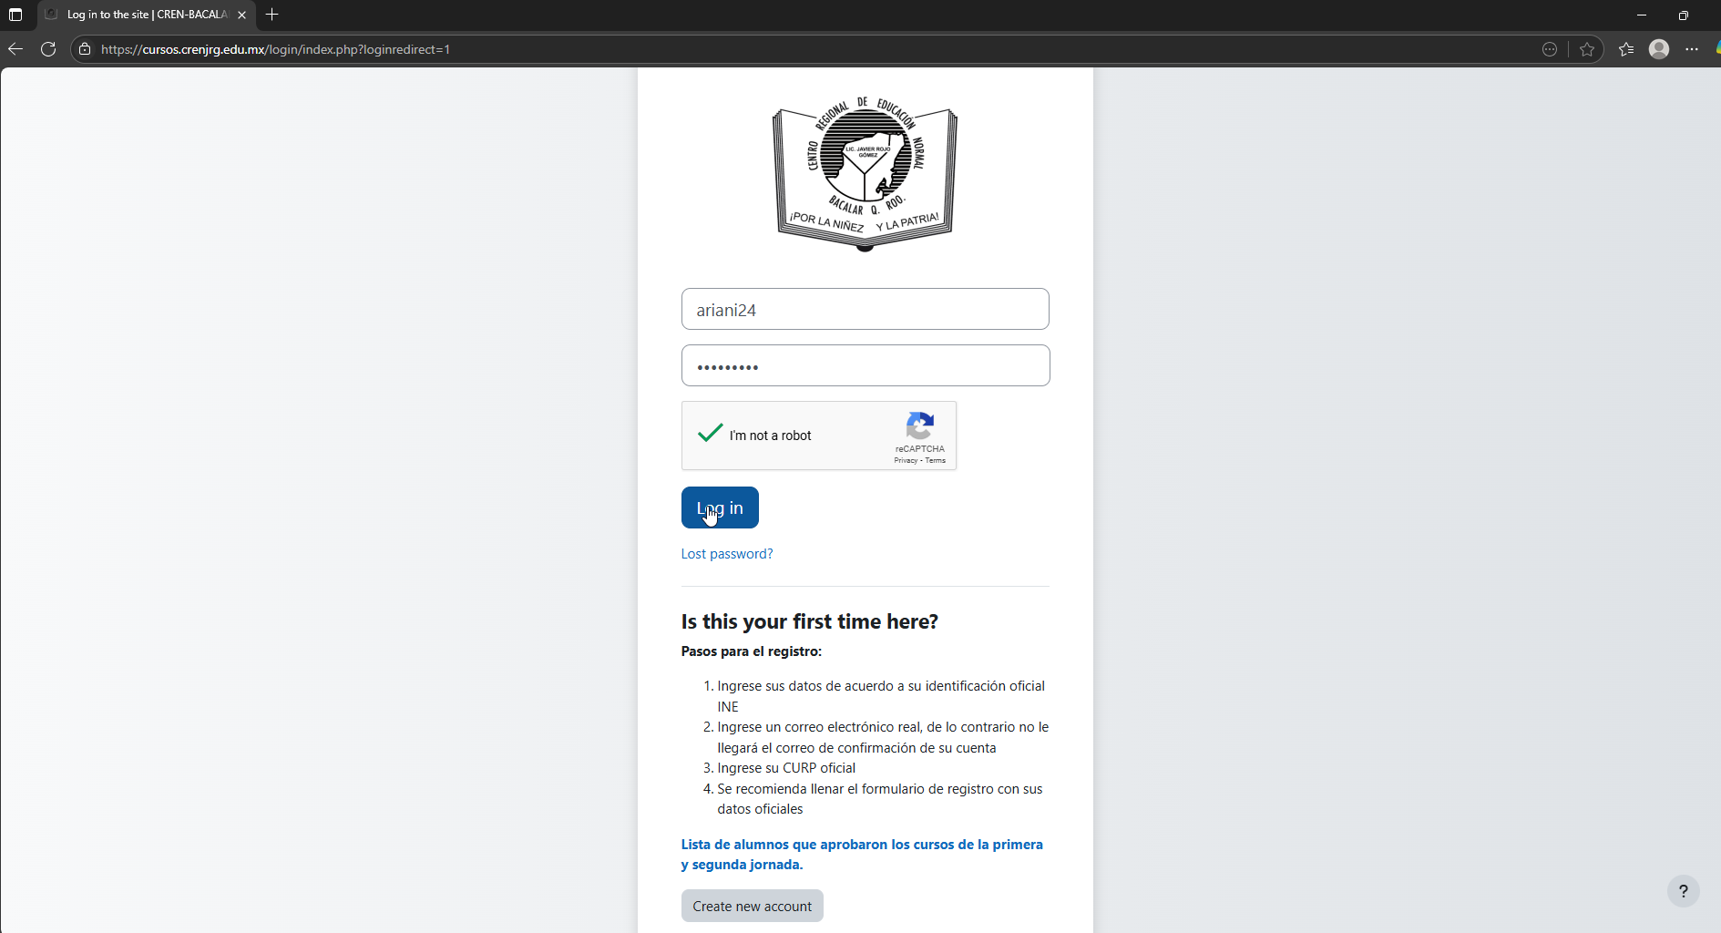The height and width of the screenshot is (933, 1721).
Task: Click the address bar feedback icon
Action: 1550,49
